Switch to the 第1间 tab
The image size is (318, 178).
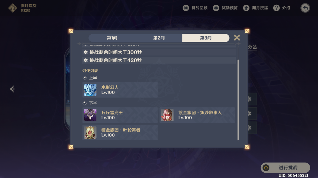[112, 38]
